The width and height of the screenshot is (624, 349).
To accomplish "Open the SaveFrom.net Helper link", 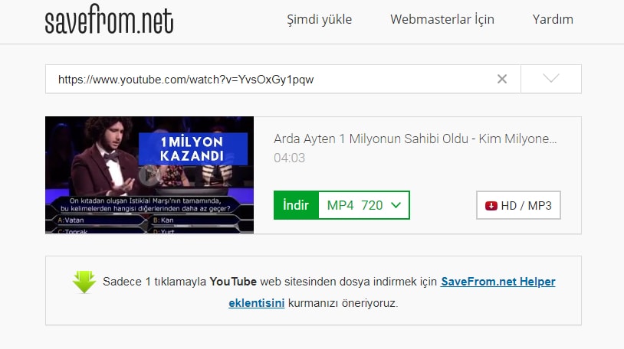I will [x=498, y=282].
